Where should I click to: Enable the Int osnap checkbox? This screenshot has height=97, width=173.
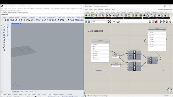(x=28, y=95)
